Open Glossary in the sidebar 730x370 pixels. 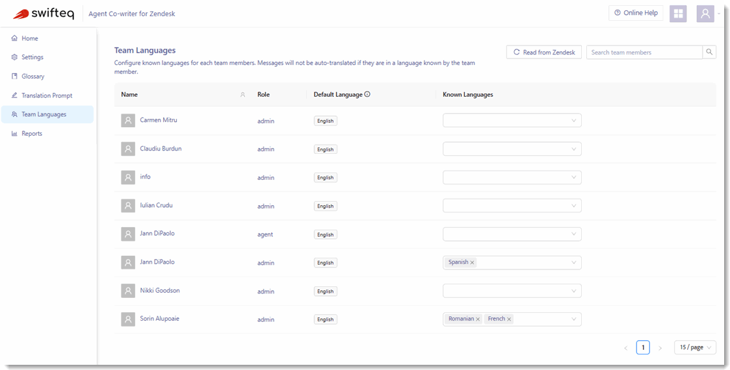47,76
